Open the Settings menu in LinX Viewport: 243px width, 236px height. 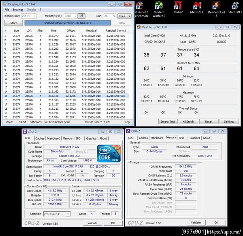tap(18, 10)
